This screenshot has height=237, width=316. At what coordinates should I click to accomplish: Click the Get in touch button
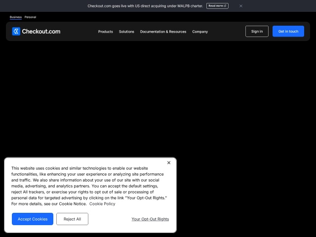[x=288, y=31]
